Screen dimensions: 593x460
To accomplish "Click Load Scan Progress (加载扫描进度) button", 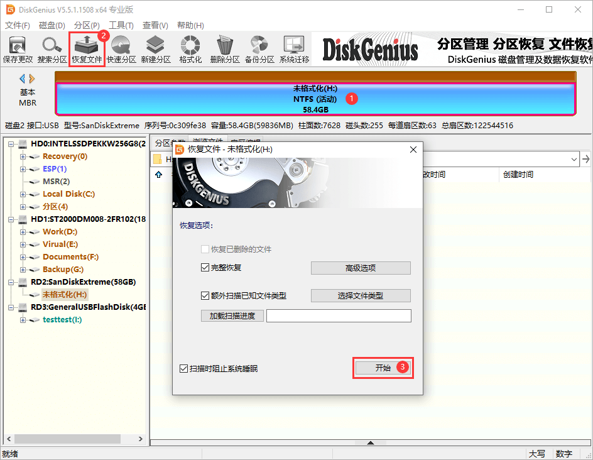I will coord(232,315).
